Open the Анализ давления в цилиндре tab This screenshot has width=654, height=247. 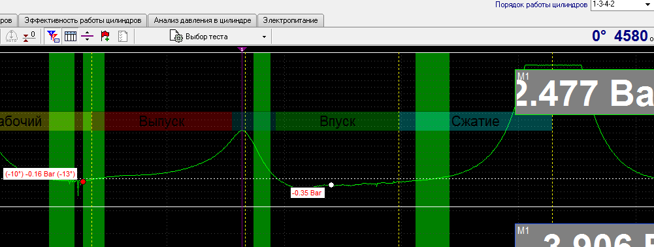tap(203, 20)
